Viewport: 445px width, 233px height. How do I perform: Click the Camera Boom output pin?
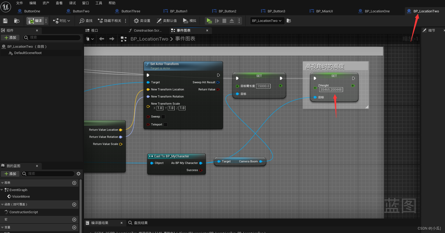pos(261,161)
